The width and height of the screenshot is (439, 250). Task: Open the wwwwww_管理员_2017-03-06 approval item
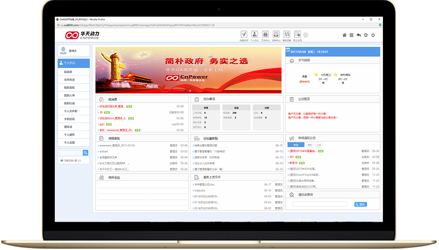pyautogui.click(x=117, y=146)
